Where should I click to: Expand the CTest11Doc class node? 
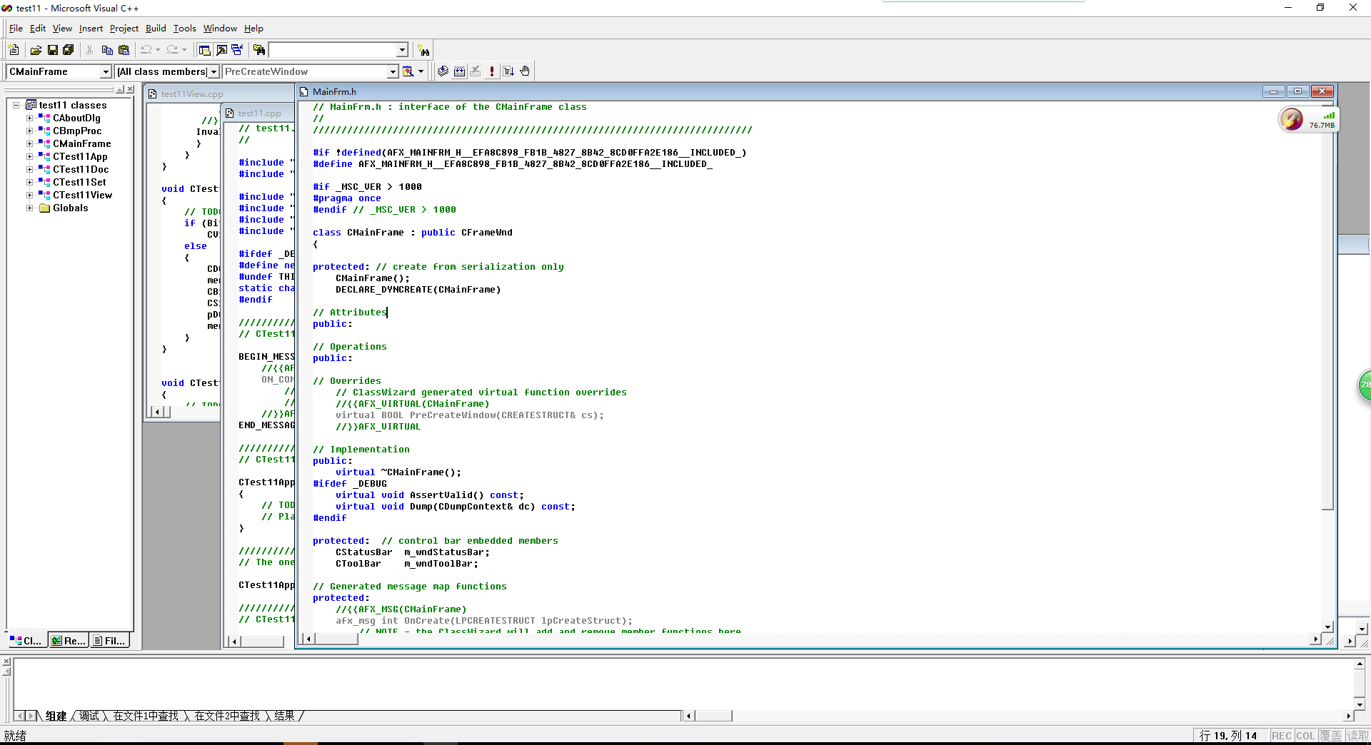click(x=30, y=170)
